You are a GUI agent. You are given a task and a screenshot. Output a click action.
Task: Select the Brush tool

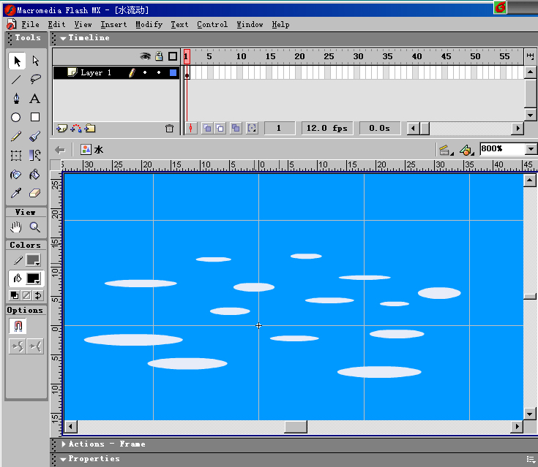35,137
